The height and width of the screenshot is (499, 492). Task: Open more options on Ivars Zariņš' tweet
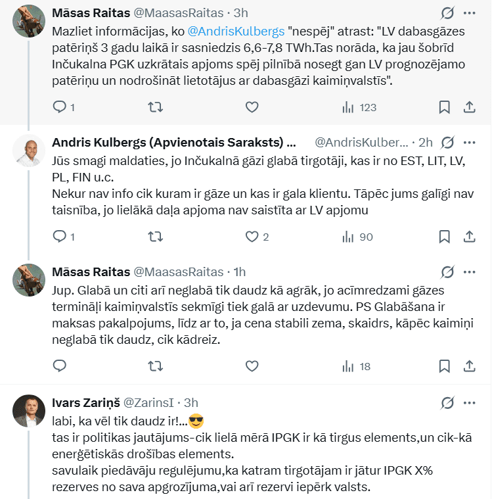(470, 402)
